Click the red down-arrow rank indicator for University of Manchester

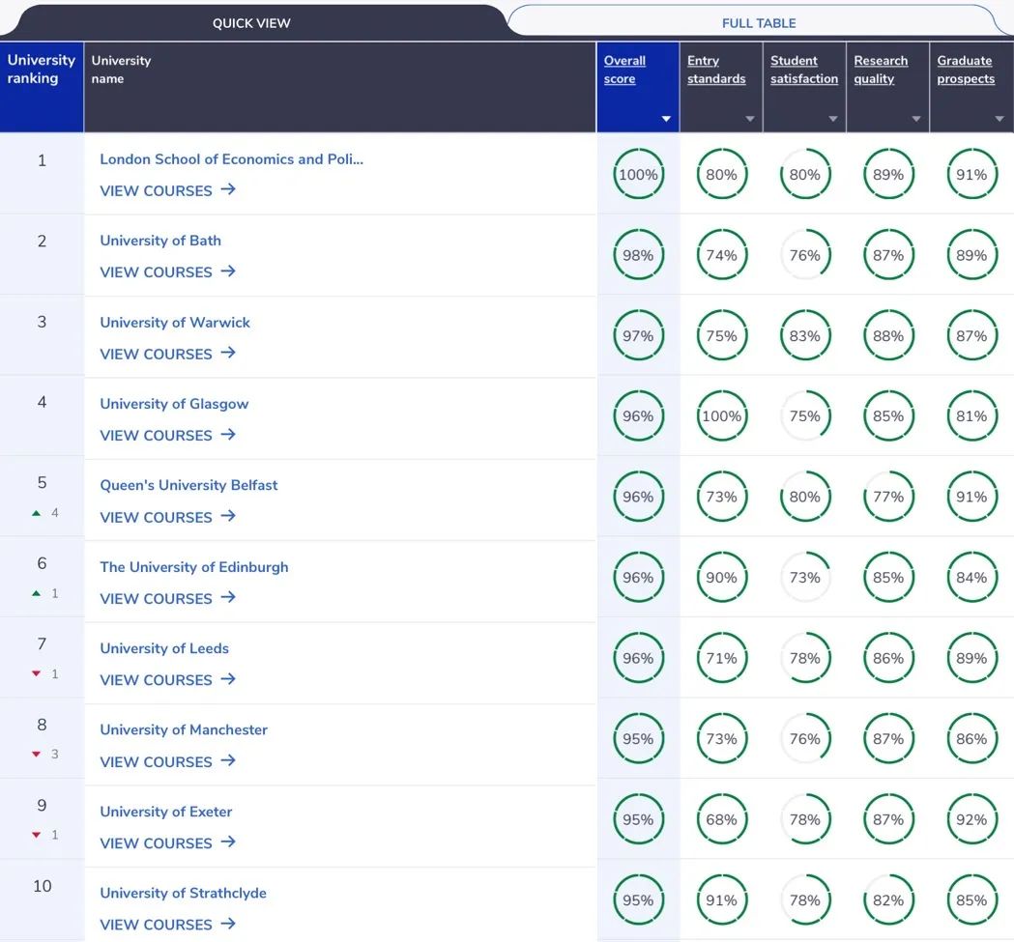(36, 755)
